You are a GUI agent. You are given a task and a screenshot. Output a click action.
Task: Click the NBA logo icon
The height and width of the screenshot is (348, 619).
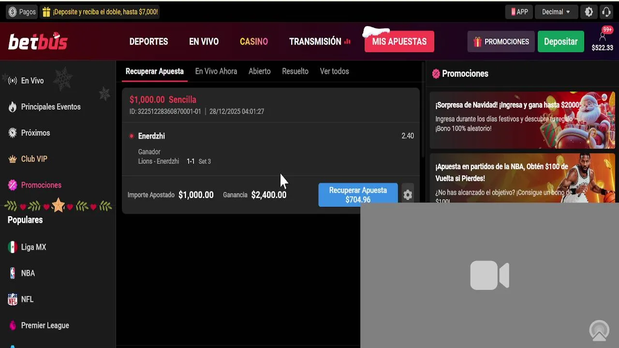click(13, 273)
